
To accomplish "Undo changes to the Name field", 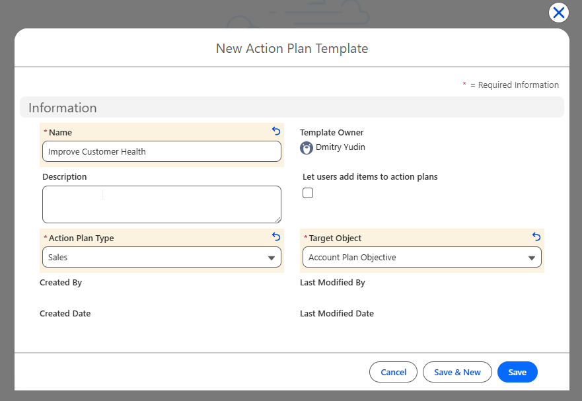I will point(276,131).
